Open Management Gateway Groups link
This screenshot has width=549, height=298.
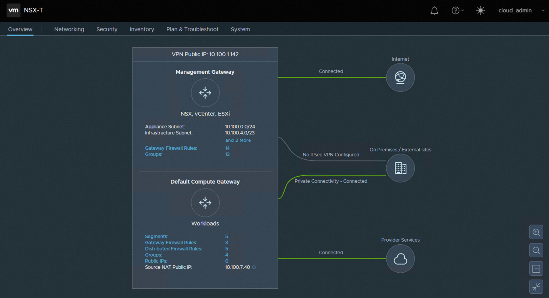click(154, 154)
